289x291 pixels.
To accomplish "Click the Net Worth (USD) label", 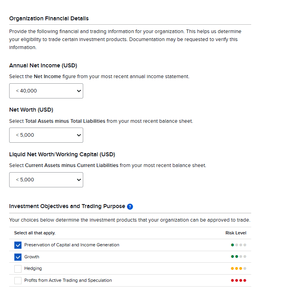I will [31, 110].
